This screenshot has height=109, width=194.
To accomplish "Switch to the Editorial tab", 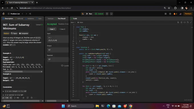I will [19, 18].
